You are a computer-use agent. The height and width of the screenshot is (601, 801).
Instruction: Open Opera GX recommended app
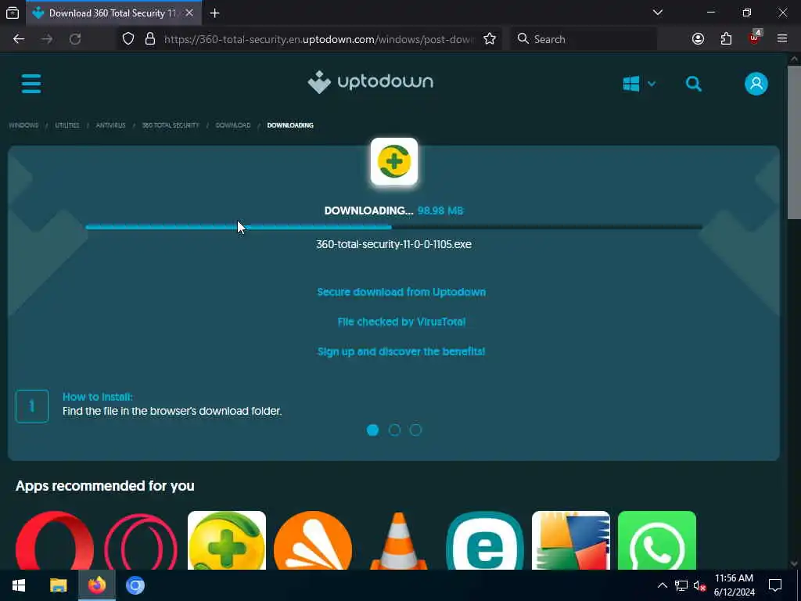141,540
